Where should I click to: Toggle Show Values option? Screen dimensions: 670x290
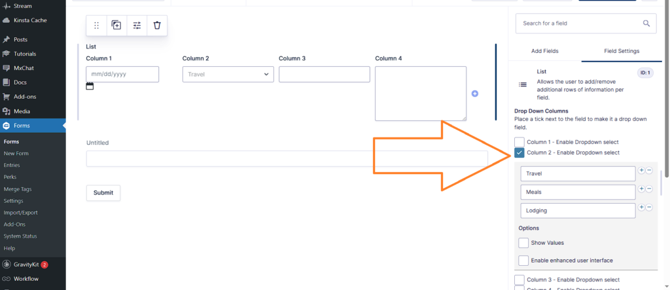pos(523,242)
